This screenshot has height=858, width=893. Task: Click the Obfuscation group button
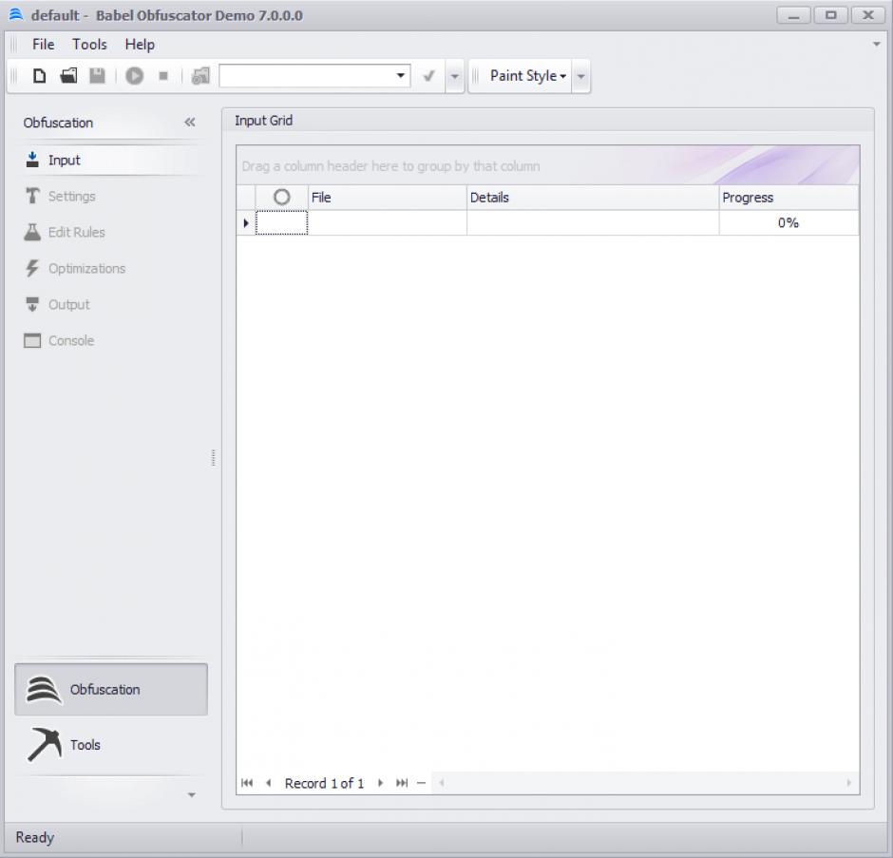111,690
